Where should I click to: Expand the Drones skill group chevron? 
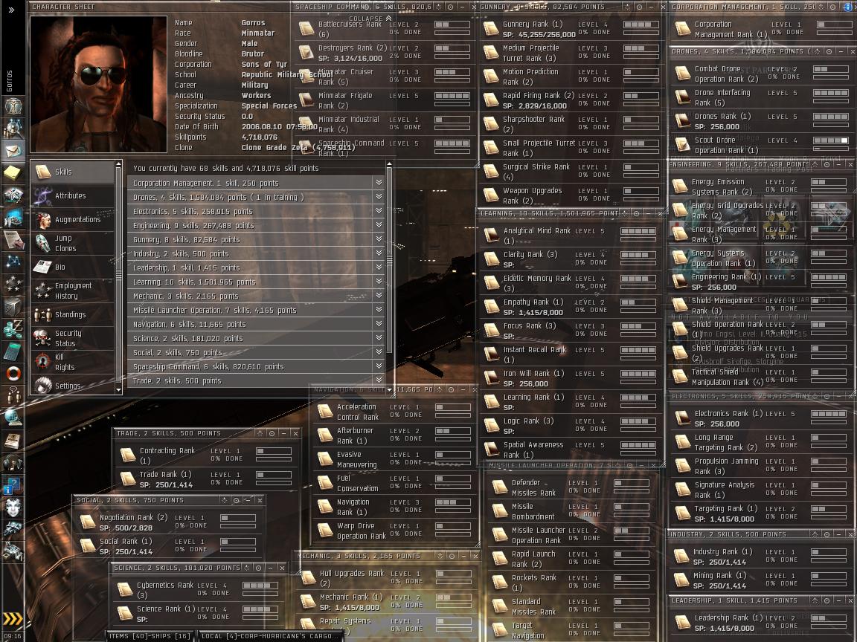point(379,196)
